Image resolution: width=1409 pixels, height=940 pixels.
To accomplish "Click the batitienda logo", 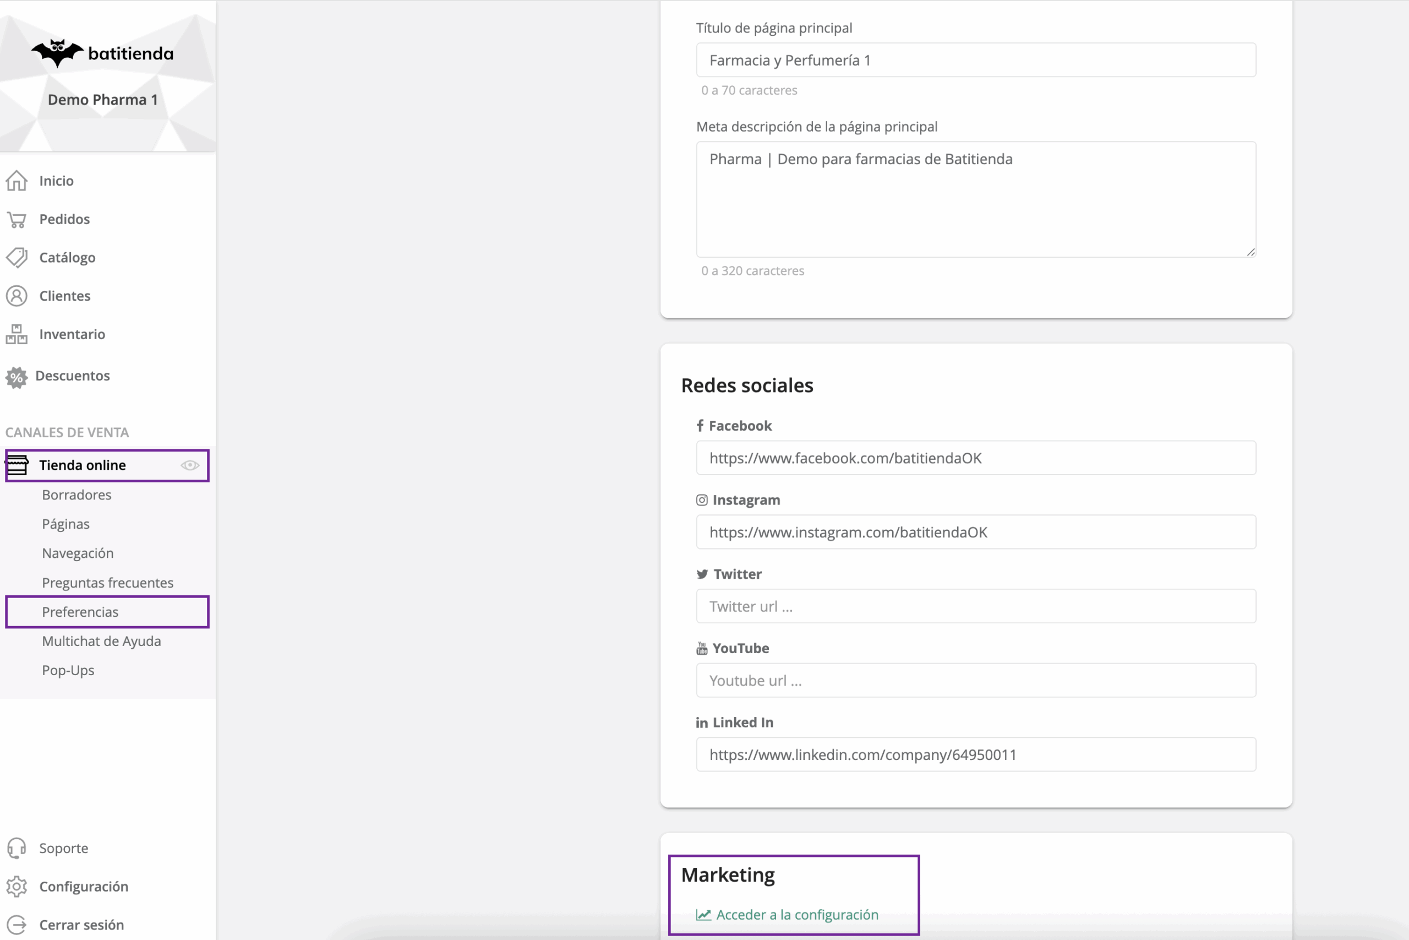I will [x=102, y=53].
